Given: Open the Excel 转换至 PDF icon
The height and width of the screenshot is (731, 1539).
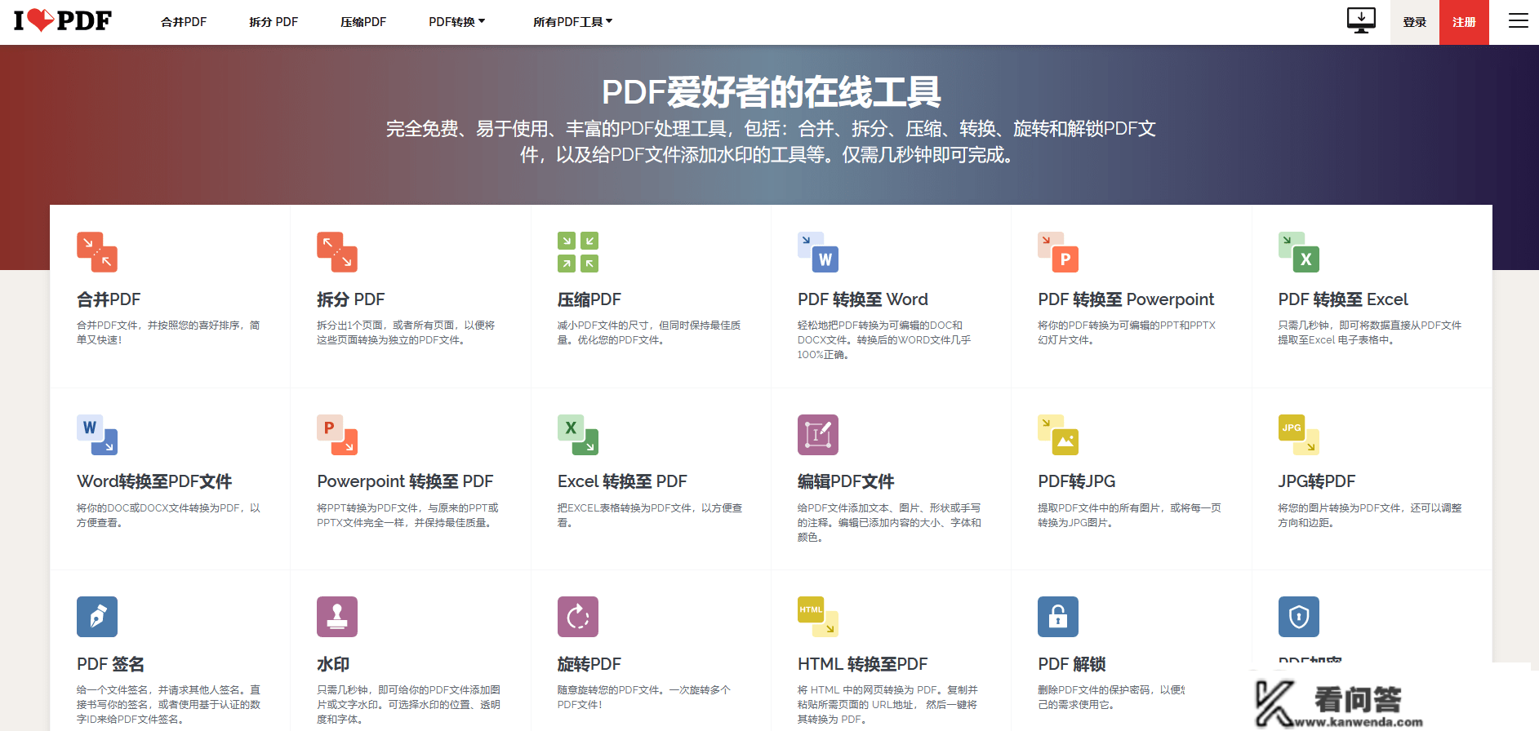Looking at the screenshot, I should point(578,435).
